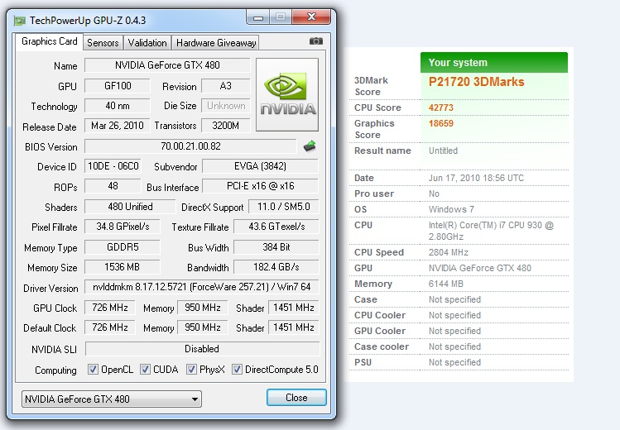Click the Texture Fillrate field 43.6 GTexel/s
This screenshot has height=430, width=620.
tap(276, 227)
